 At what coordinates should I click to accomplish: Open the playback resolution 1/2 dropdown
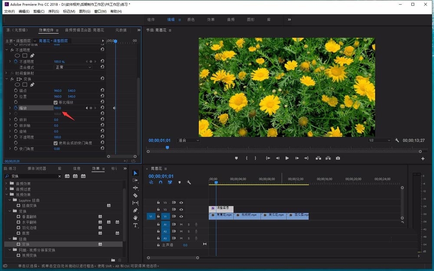[379, 140]
